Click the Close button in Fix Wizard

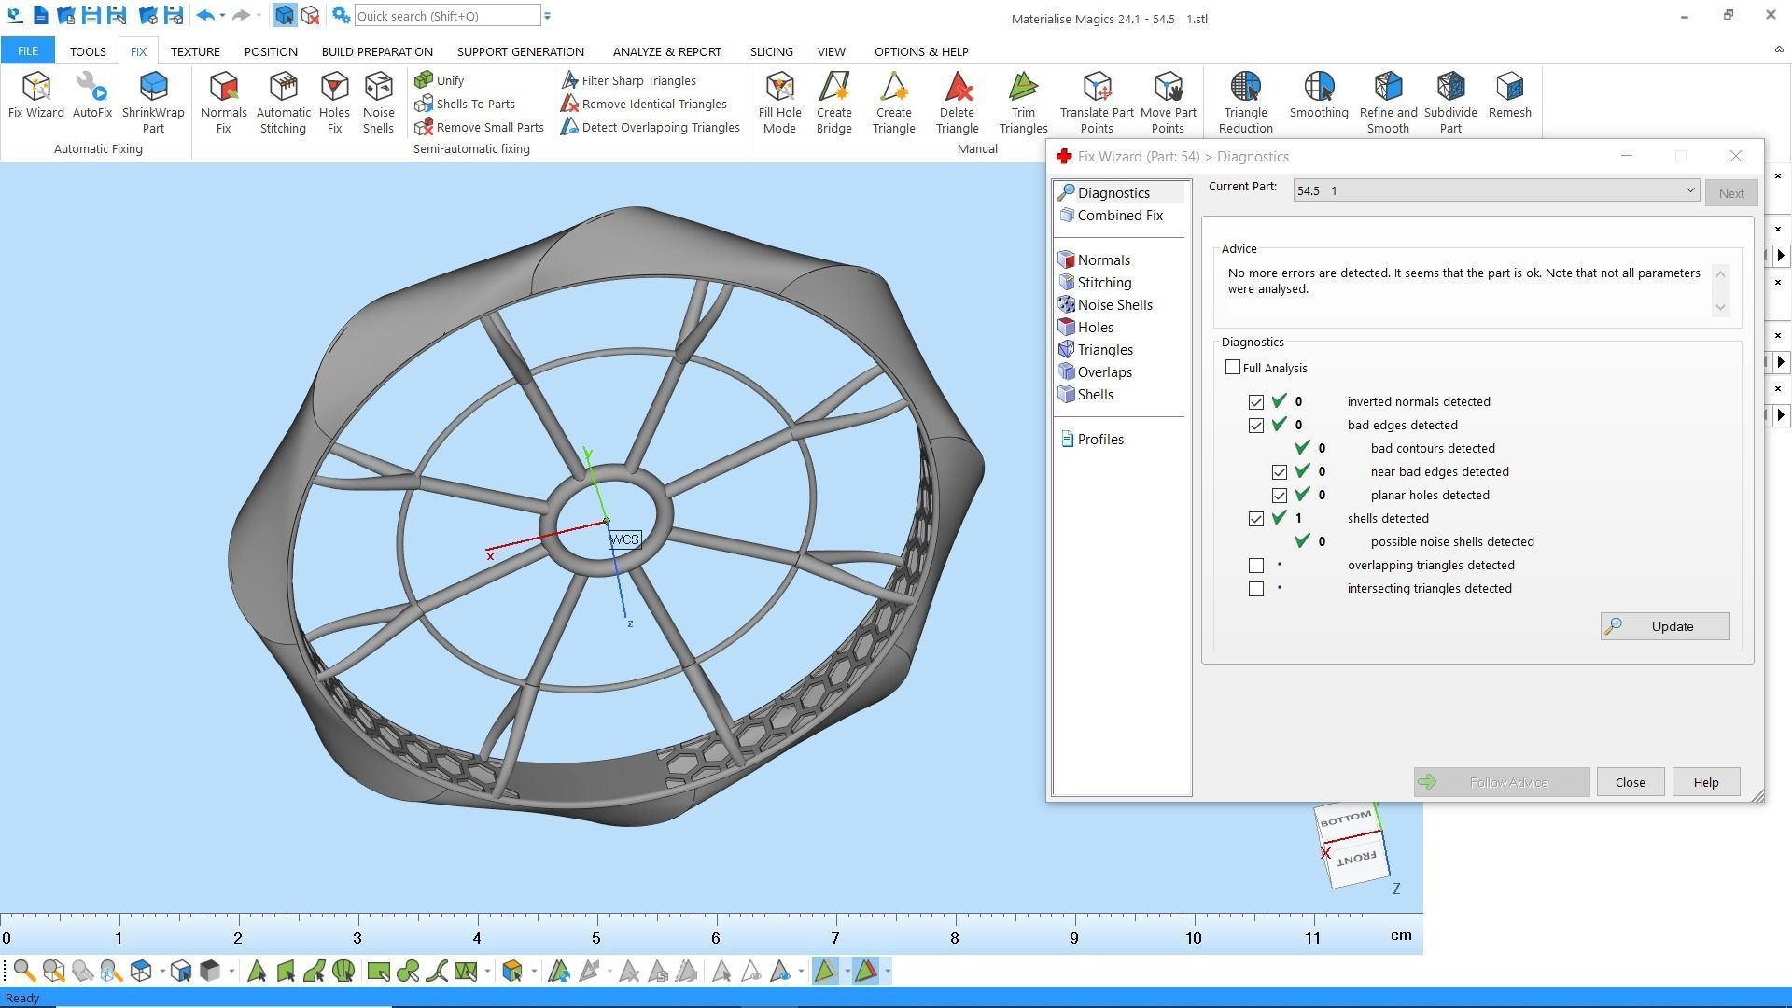tap(1630, 782)
